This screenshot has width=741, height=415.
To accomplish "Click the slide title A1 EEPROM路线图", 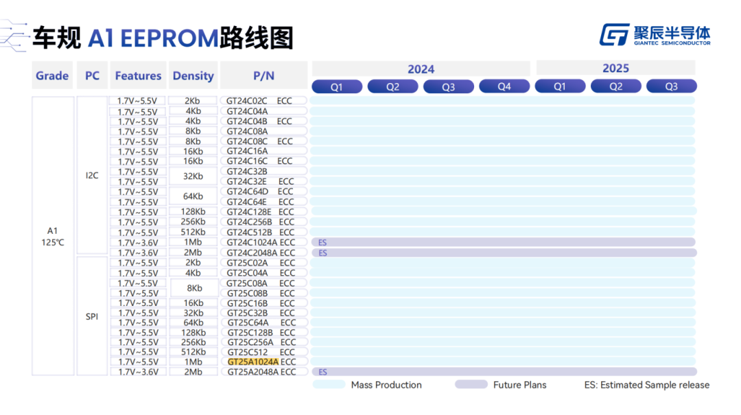I will 191,38.
